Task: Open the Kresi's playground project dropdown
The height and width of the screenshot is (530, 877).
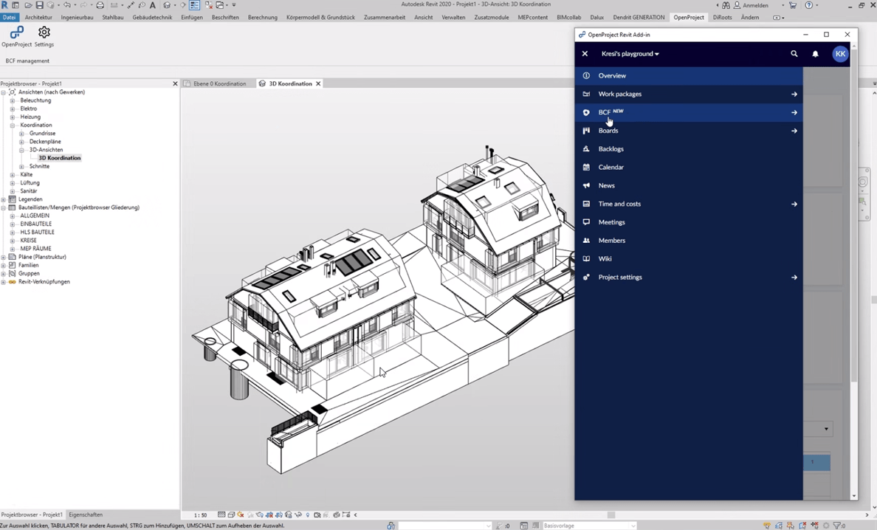Action: 630,54
